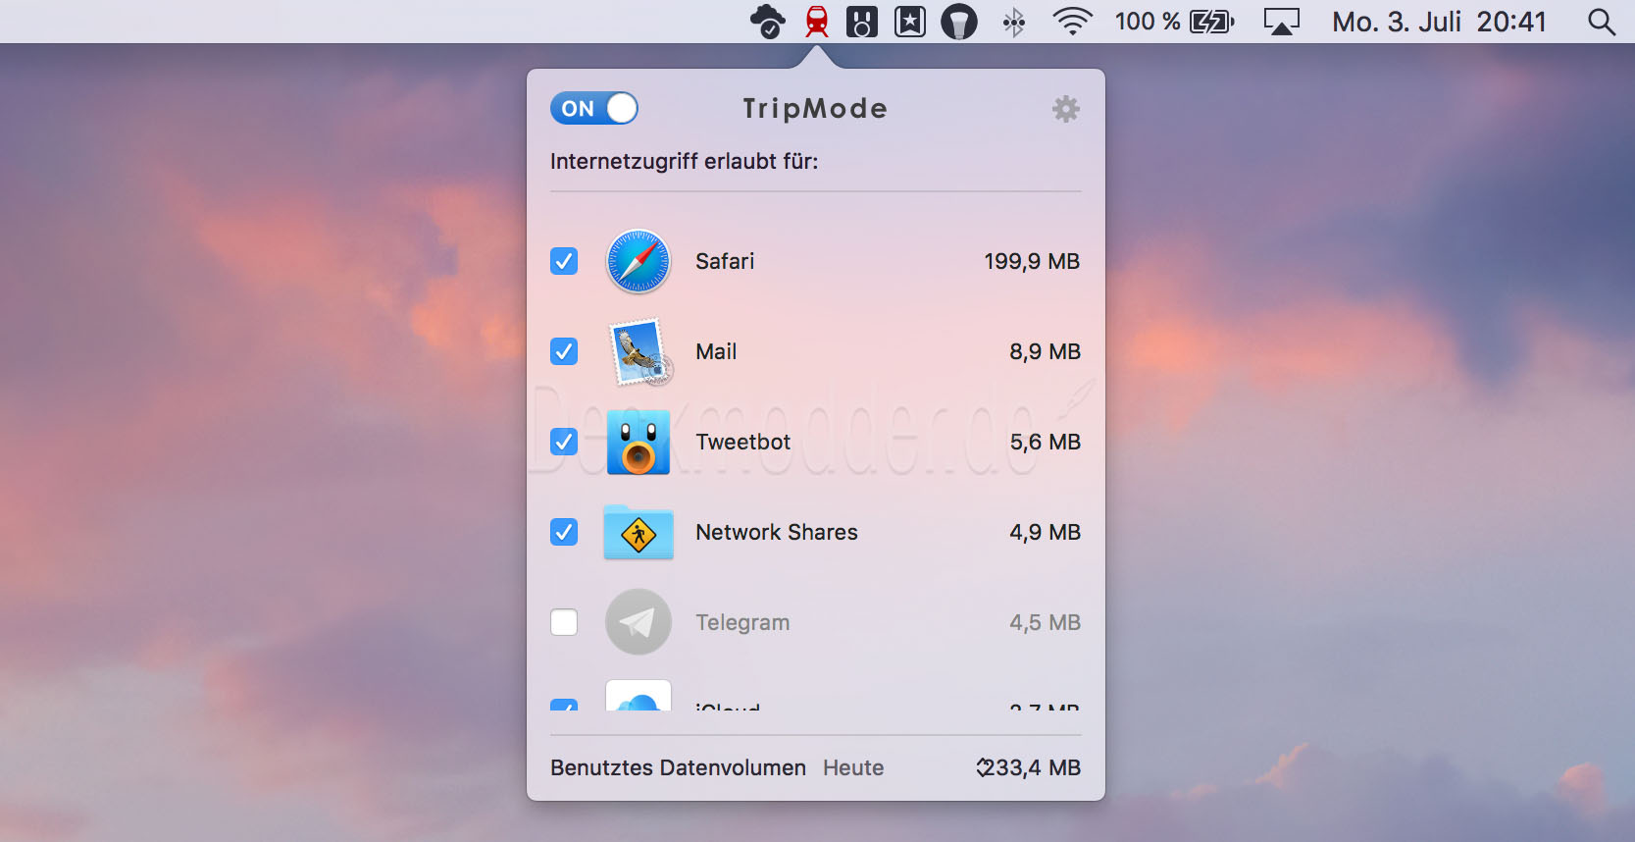Enable internet access for Telegram checkbox

(564, 622)
